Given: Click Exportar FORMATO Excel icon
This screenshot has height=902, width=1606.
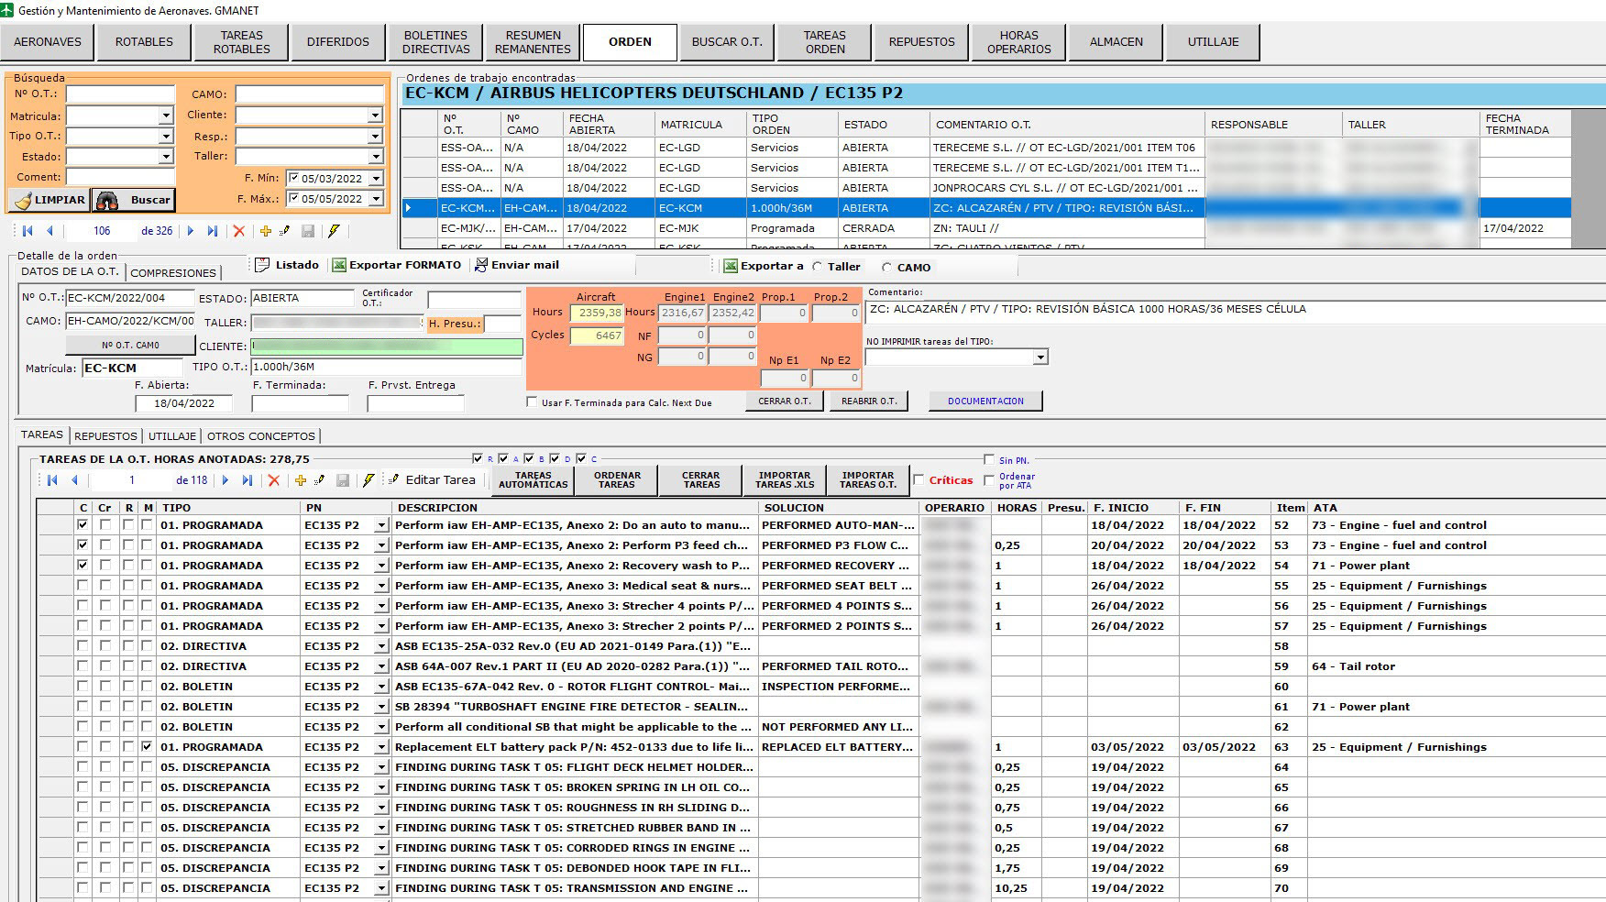Looking at the screenshot, I should click(339, 265).
